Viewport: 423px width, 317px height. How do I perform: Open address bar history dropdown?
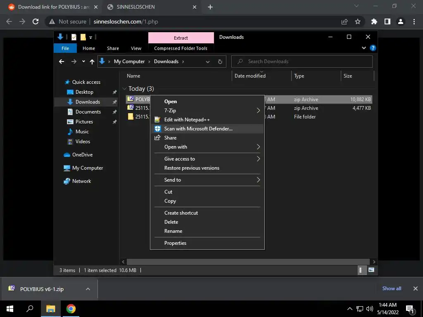click(x=208, y=62)
